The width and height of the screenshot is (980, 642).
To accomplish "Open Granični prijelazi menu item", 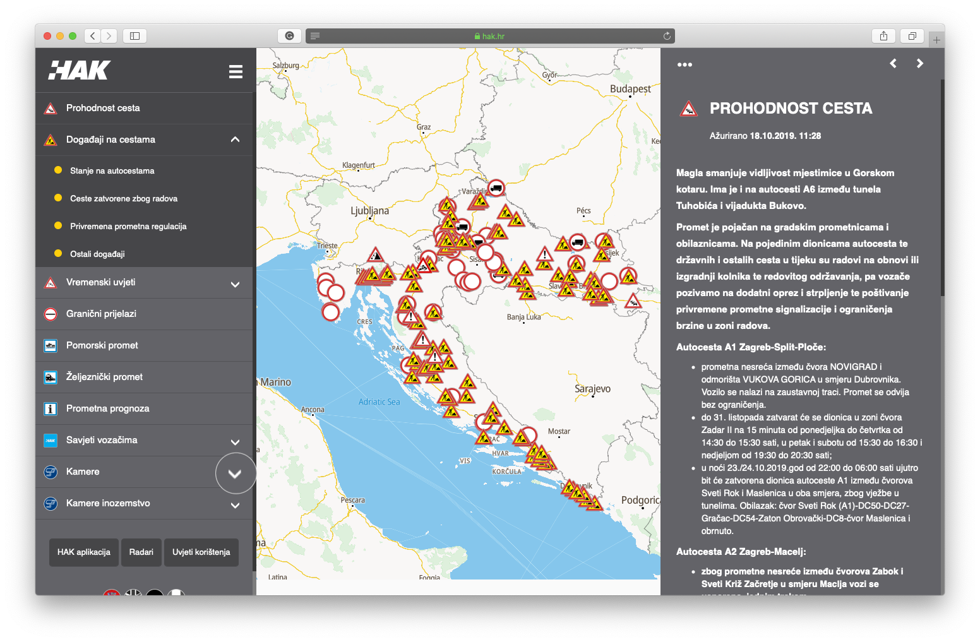I will (x=101, y=314).
